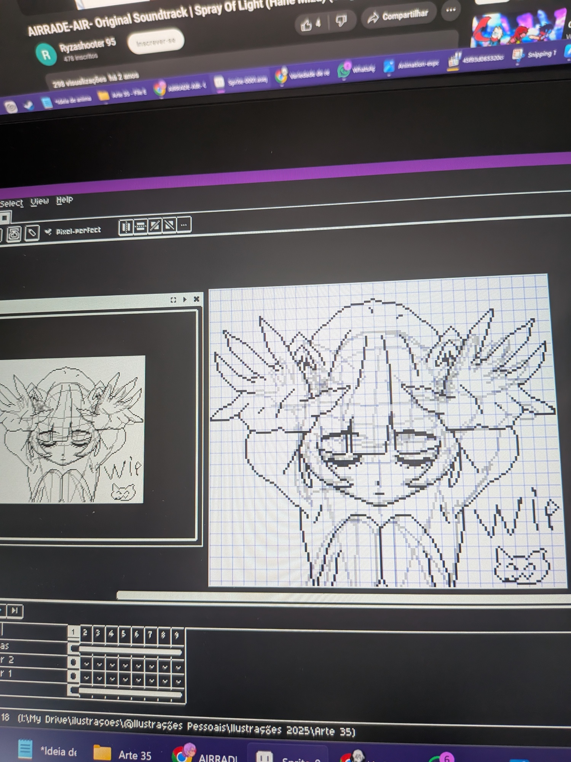Select left diagonal symmetry icon
571x762 pixels.
point(169,226)
